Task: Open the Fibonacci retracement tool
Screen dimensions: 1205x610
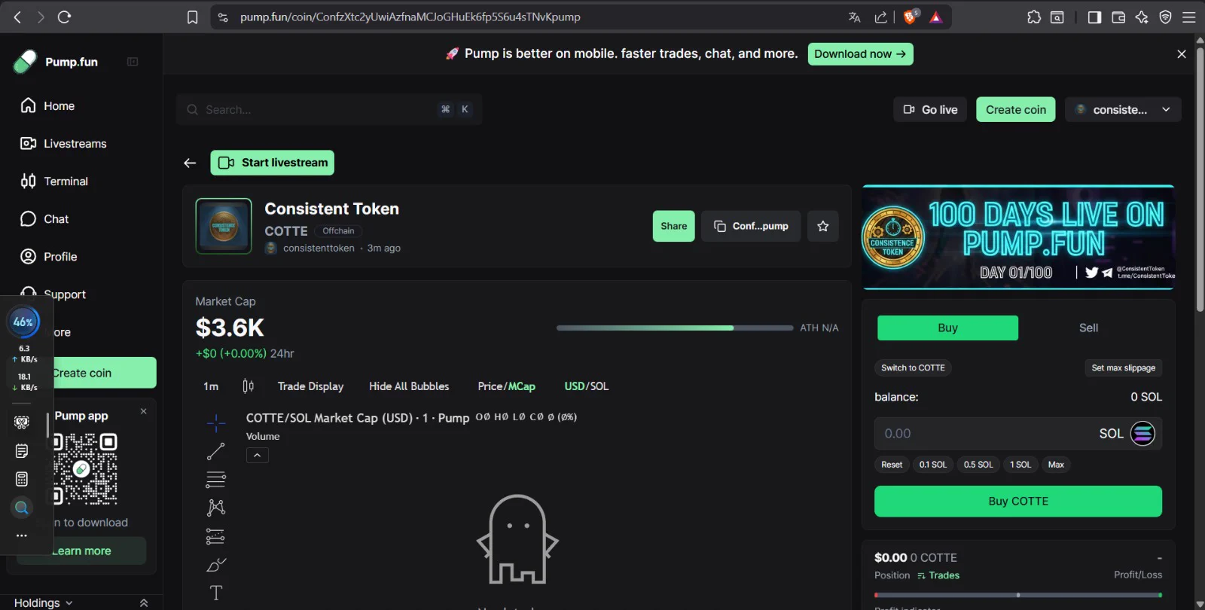Action: pyautogui.click(x=216, y=480)
